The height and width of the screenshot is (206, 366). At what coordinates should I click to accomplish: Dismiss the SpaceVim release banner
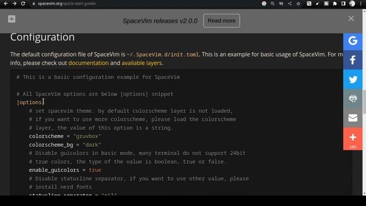351,18
